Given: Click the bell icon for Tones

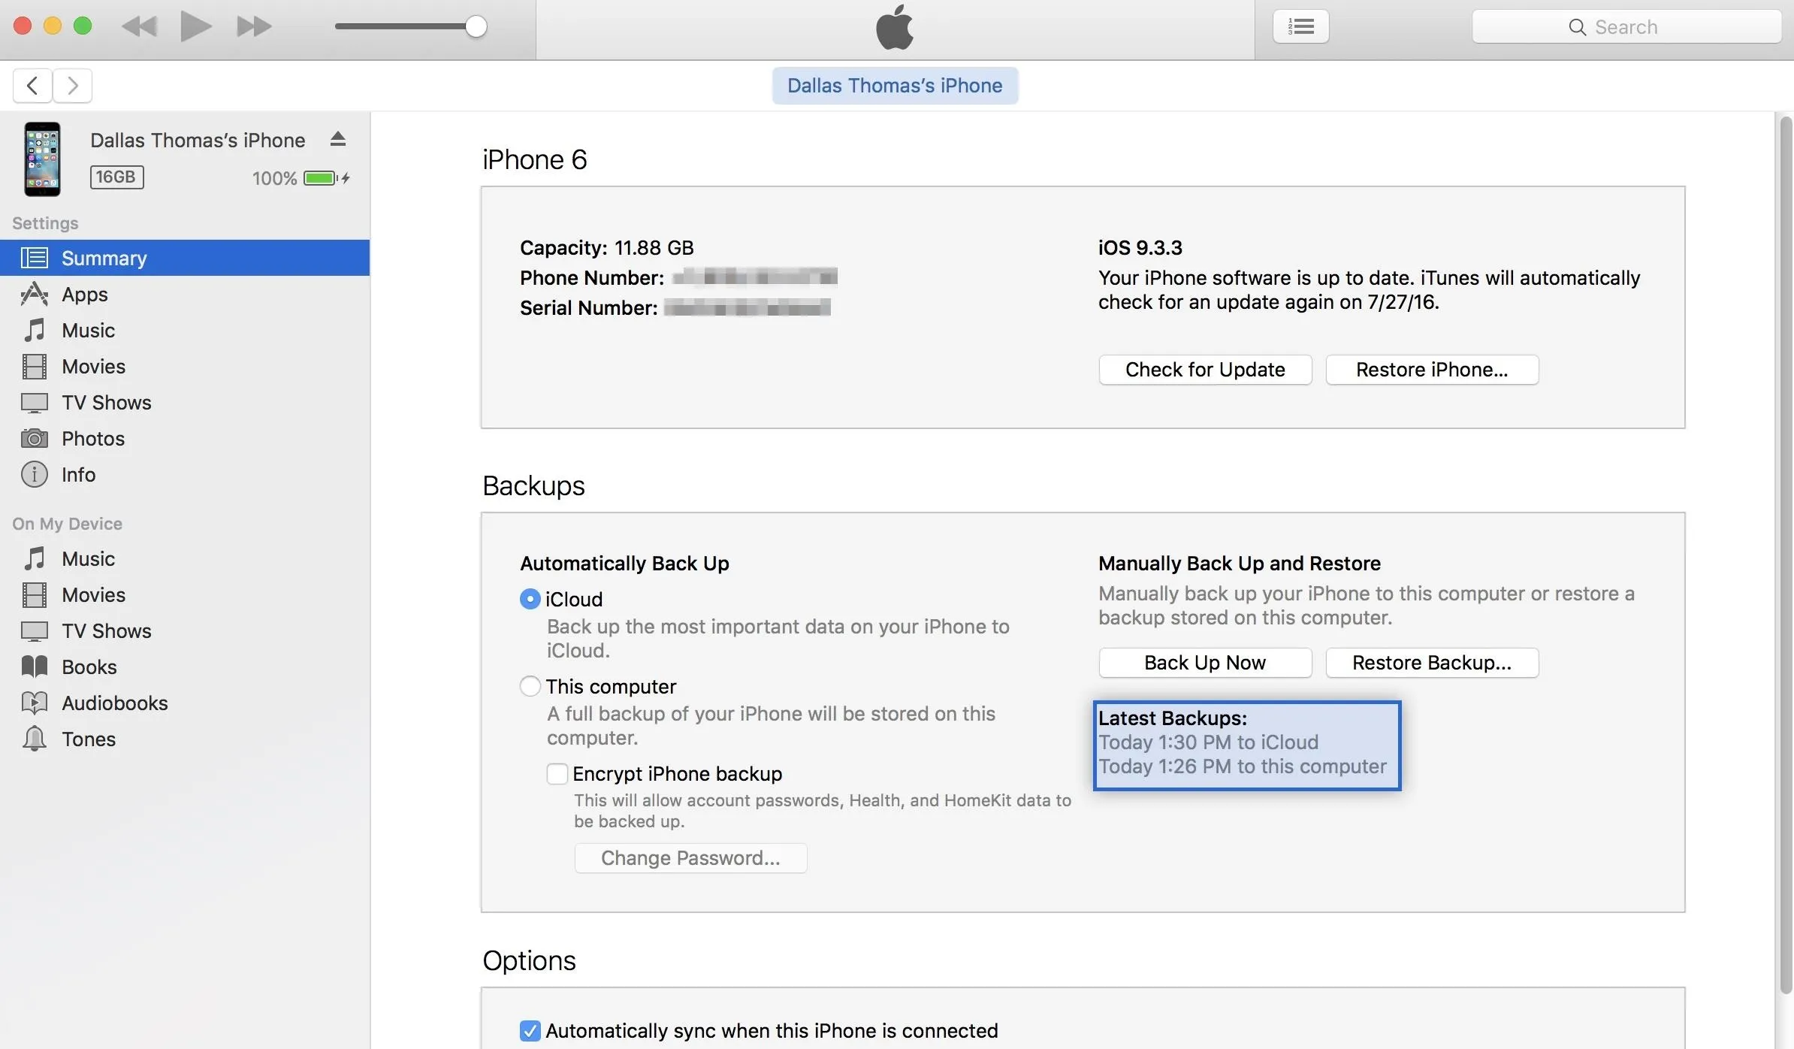Looking at the screenshot, I should tap(35, 739).
